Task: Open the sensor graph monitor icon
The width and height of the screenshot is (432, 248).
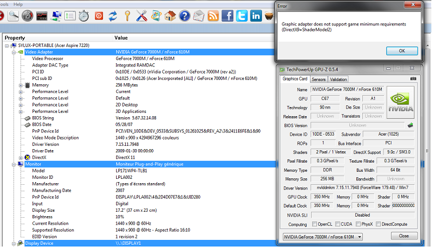Action: point(42,16)
